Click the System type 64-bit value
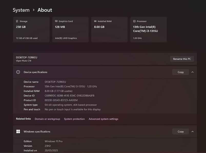This screenshot has height=153, width=206. 71,105
